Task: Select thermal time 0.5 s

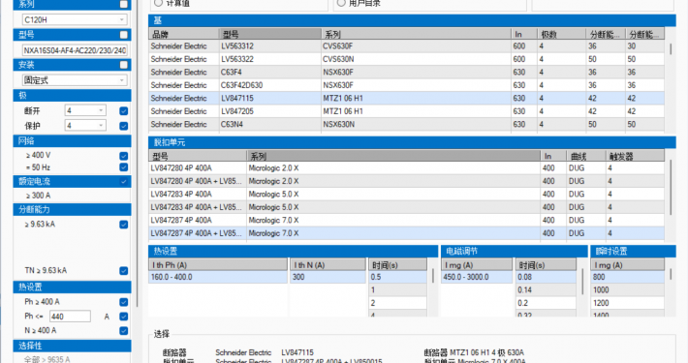Action: click(x=397, y=277)
